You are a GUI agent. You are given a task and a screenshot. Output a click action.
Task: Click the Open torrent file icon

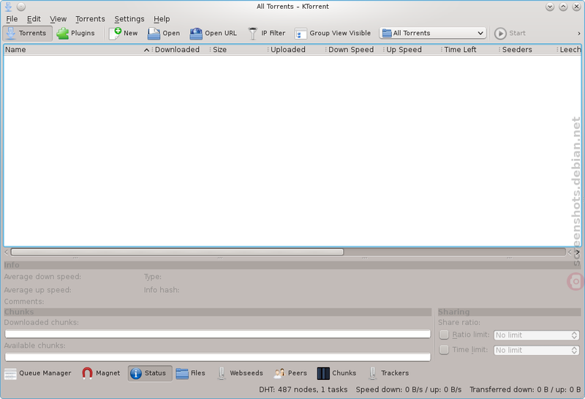154,34
